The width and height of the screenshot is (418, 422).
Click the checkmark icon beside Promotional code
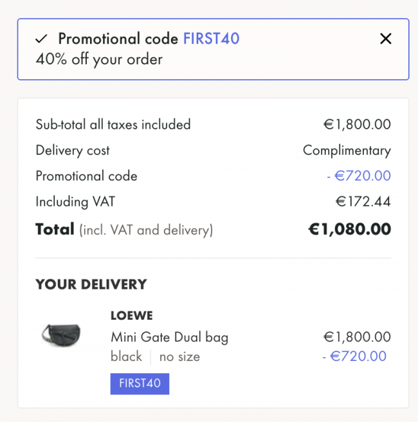(41, 39)
